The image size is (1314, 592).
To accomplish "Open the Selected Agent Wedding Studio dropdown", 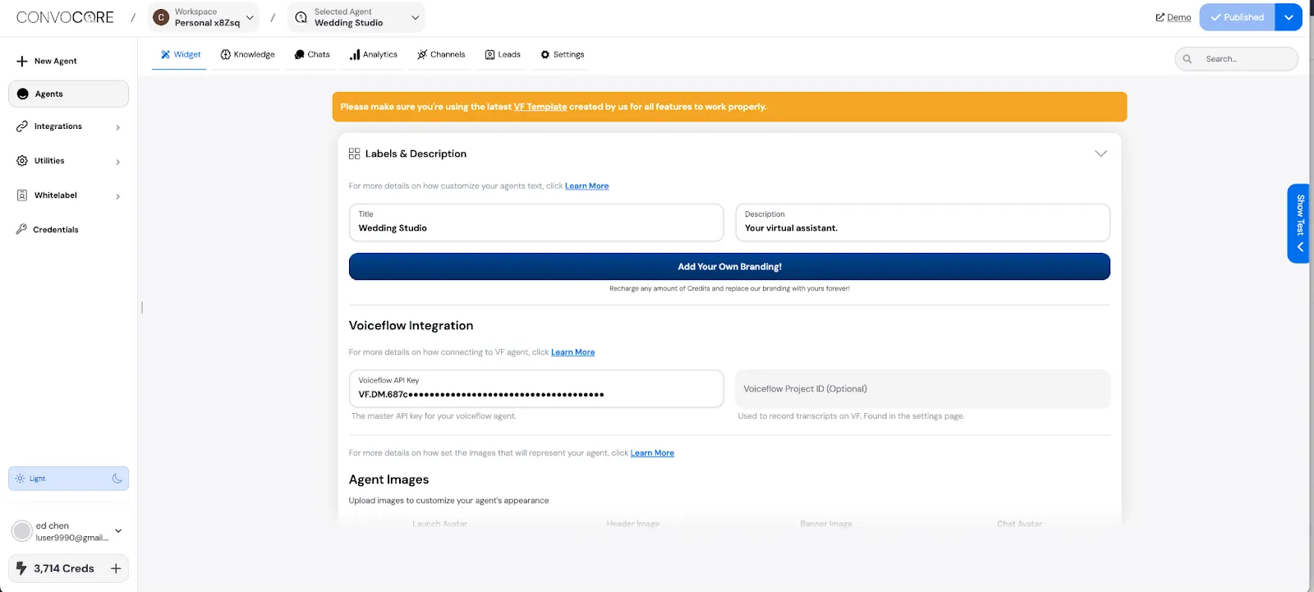I will [x=356, y=17].
